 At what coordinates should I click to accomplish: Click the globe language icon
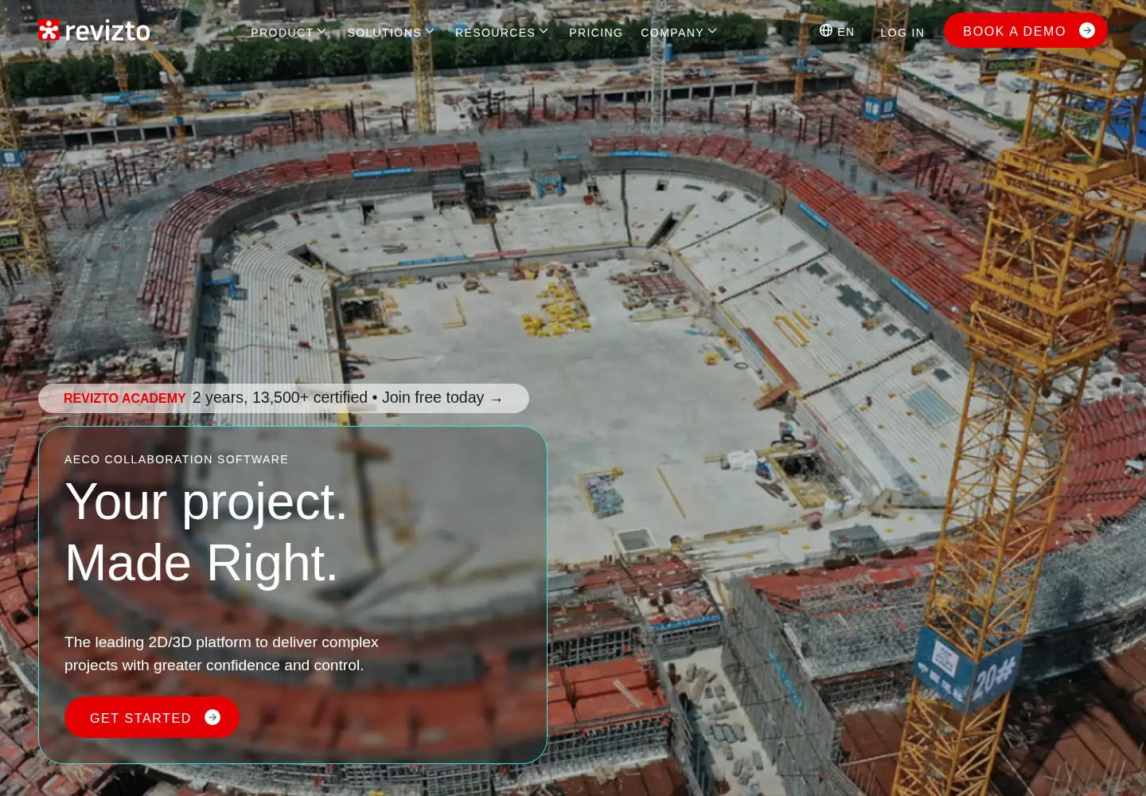click(826, 30)
